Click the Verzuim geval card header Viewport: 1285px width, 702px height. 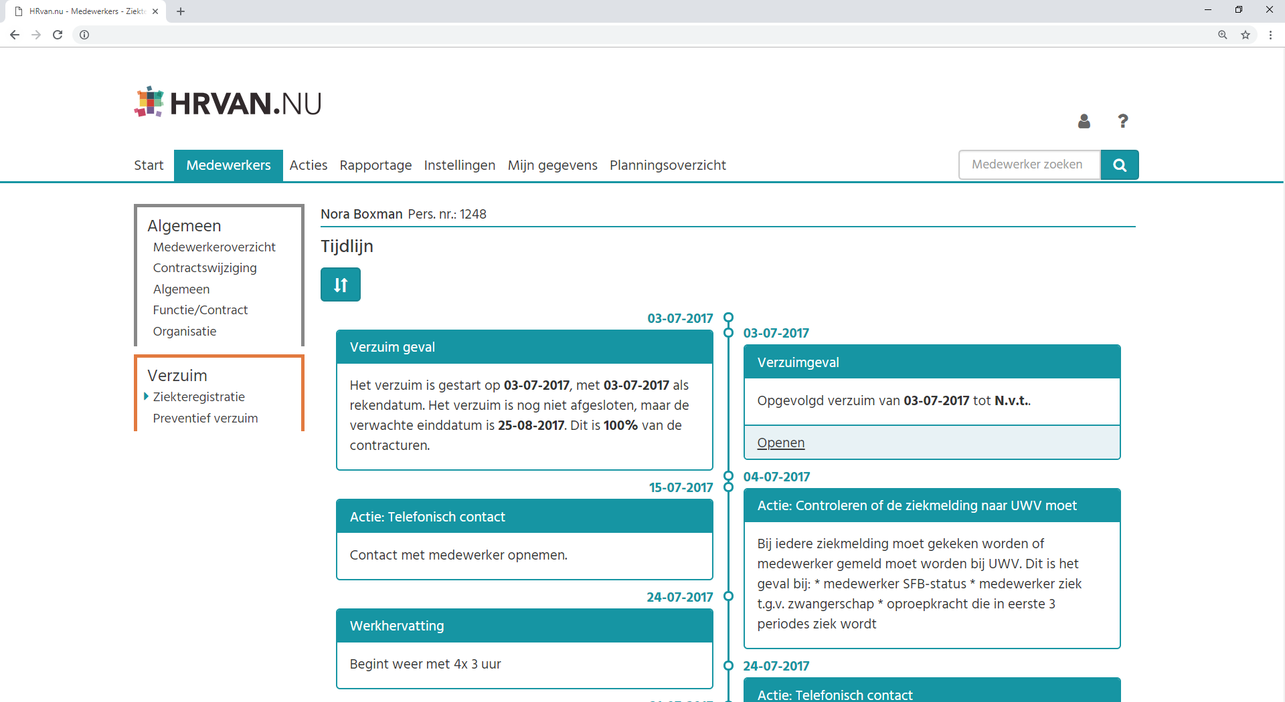(x=525, y=347)
